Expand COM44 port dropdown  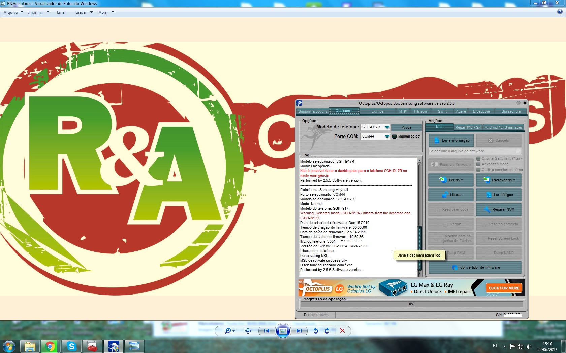click(x=387, y=136)
